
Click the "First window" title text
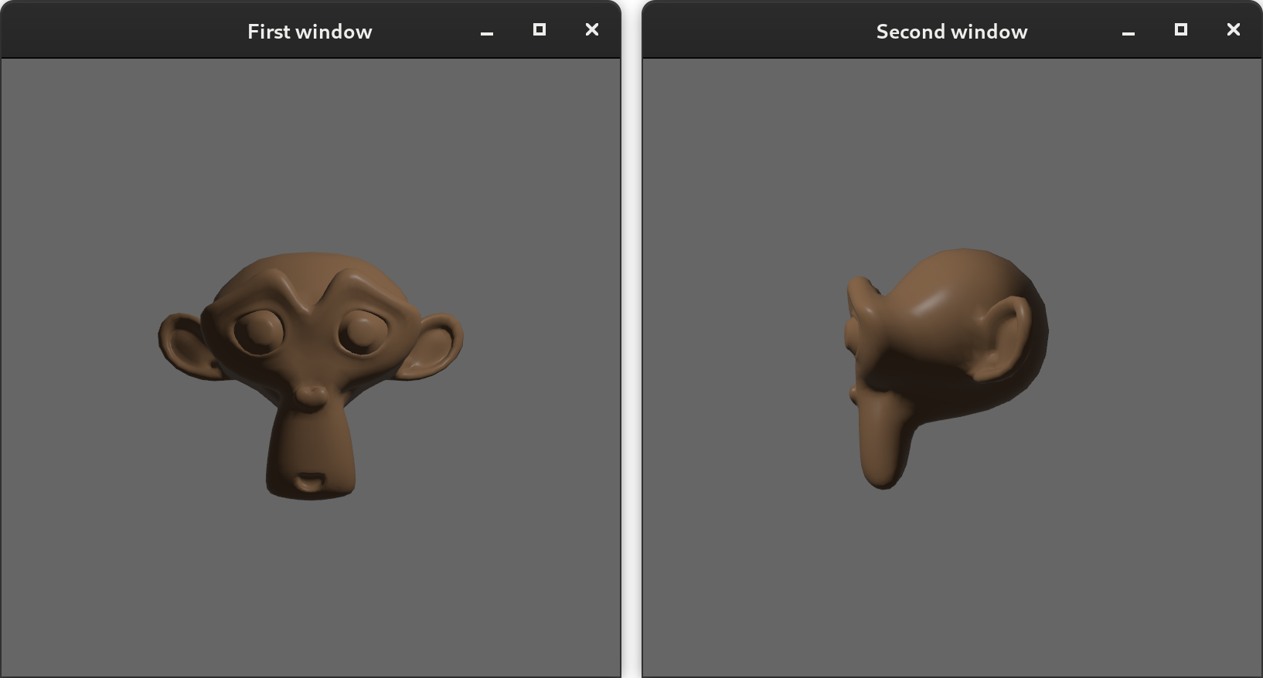pos(310,32)
